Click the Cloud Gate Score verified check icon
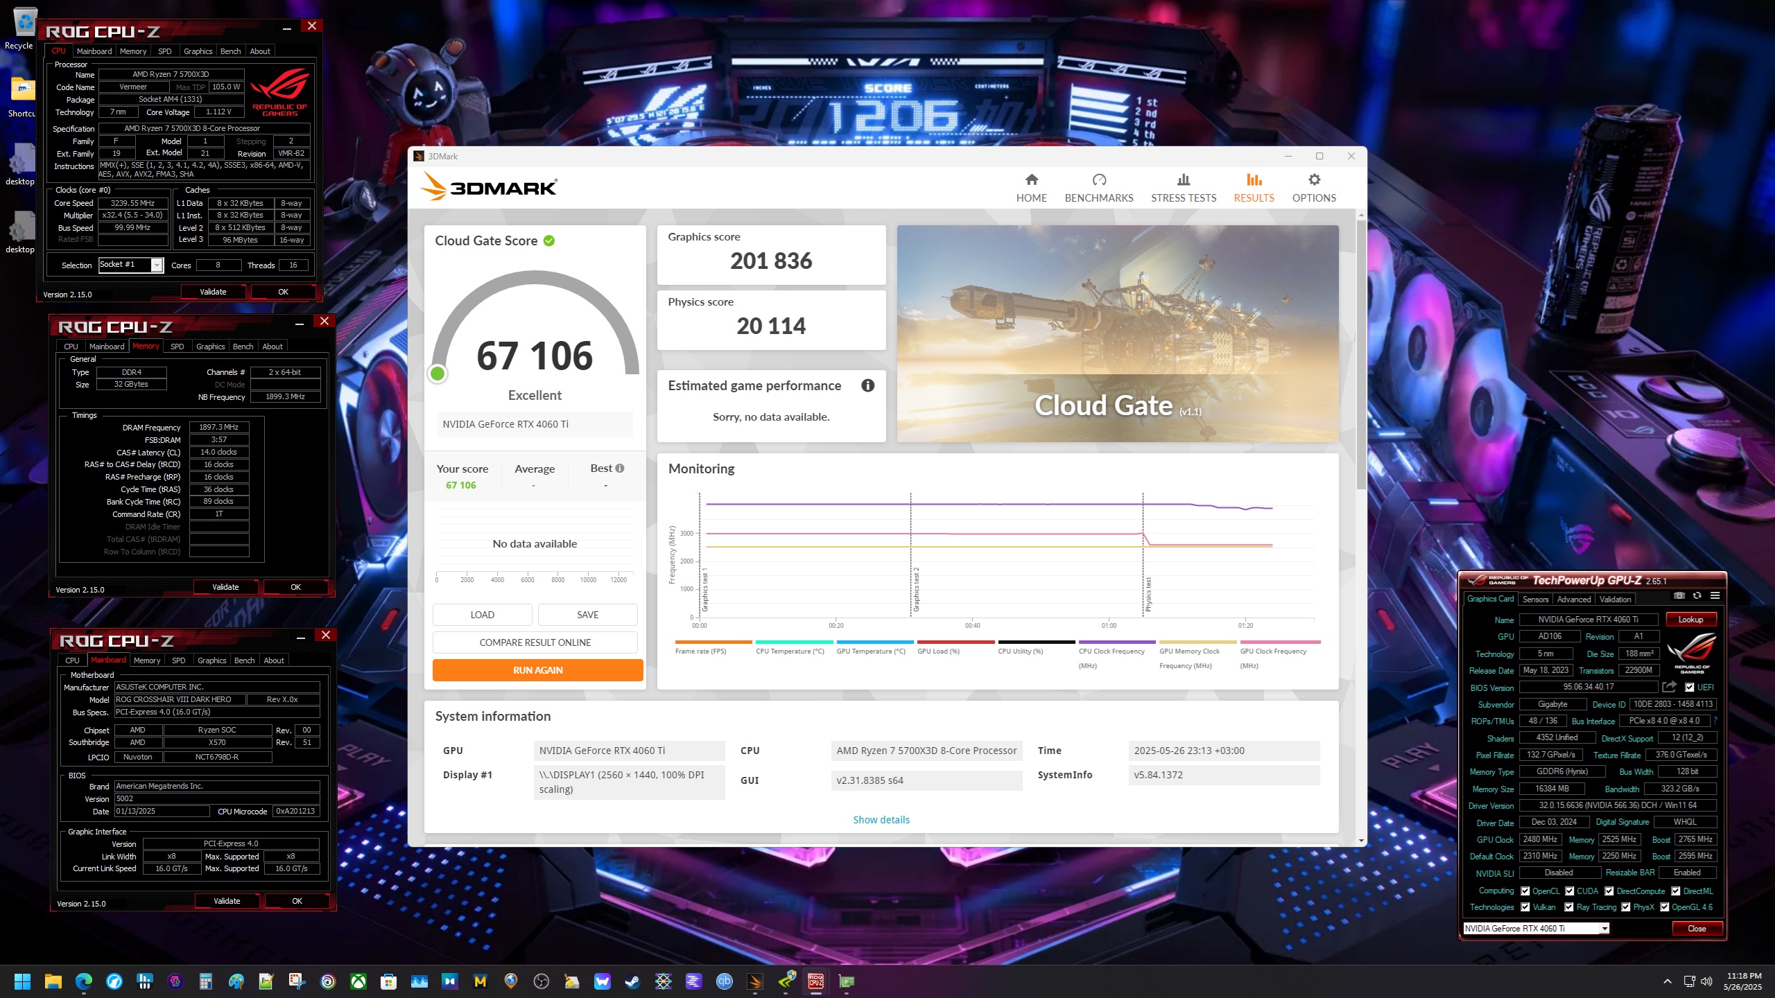The height and width of the screenshot is (998, 1775). pos(549,240)
